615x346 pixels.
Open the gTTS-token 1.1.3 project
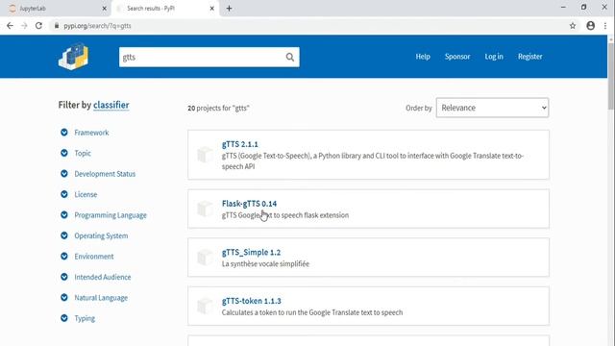point(252,301)
